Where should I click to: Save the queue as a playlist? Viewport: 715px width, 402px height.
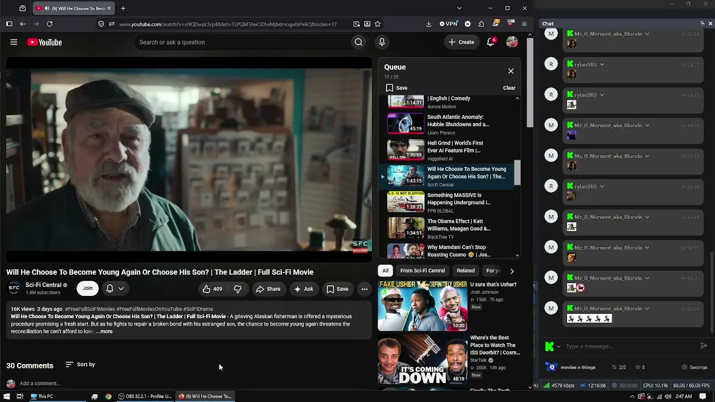[x=397, y=88]
